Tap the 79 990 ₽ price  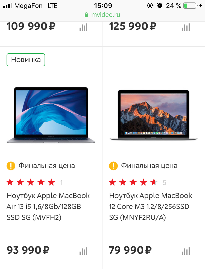pos(130,250)
